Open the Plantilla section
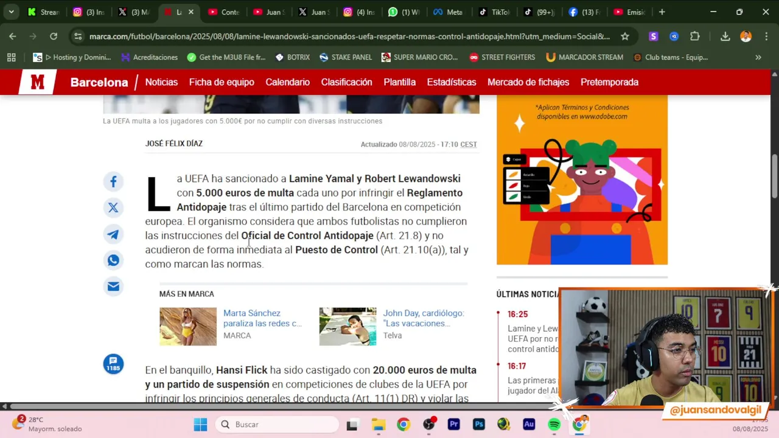The image size is (779, 438). pyautogui.click(x=399, y=82)
